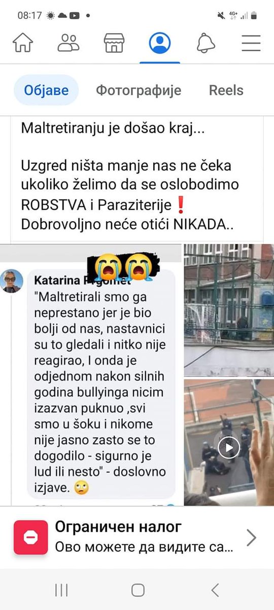Open the Friends icon in top bar
Screen dimensions: 274x610
[x=68, y=43]
